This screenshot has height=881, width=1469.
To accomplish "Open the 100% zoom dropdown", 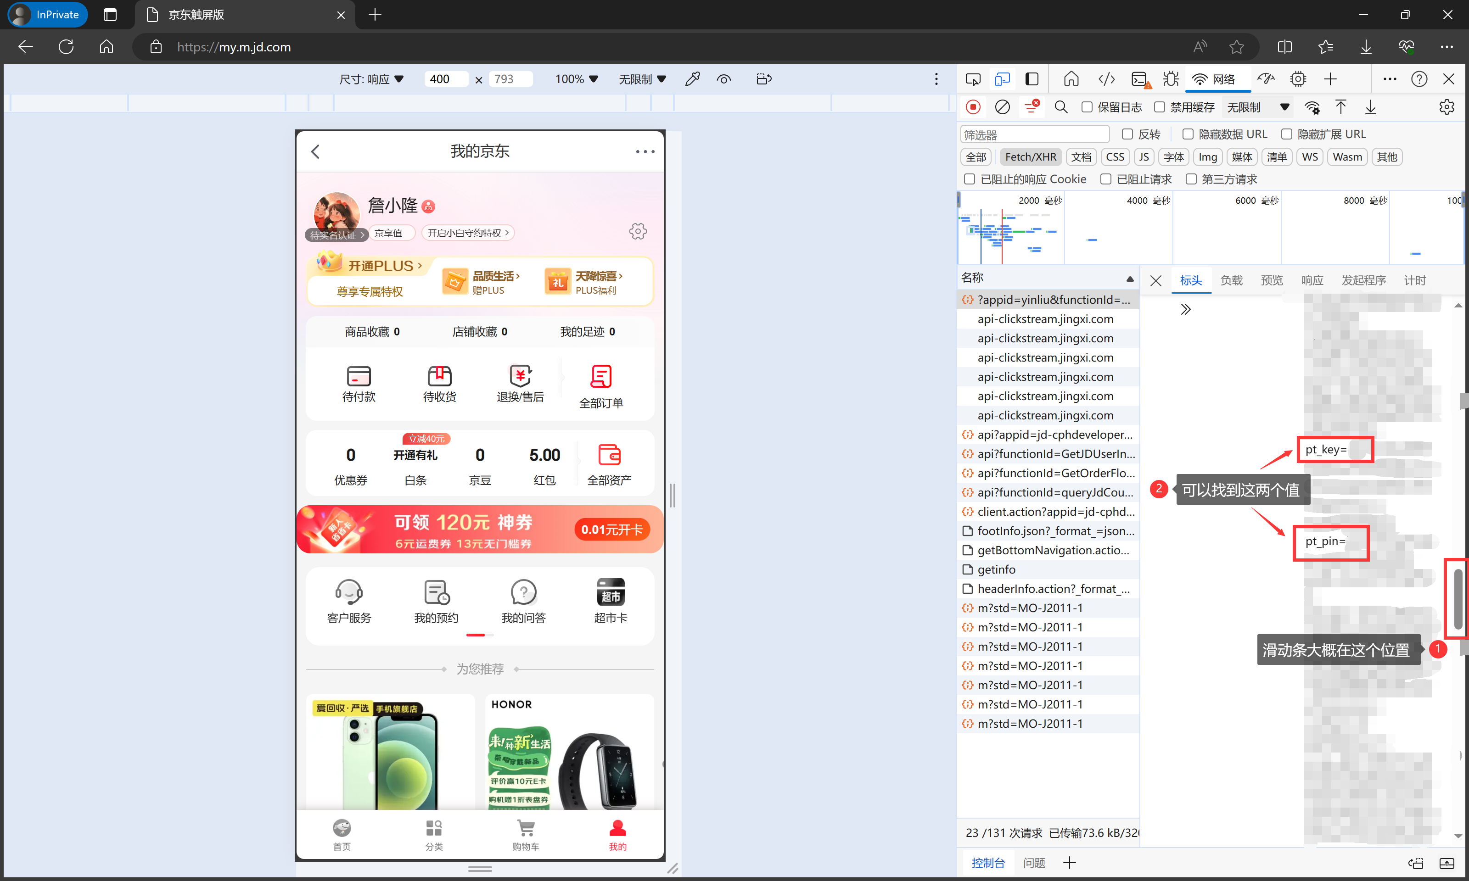I will pyautogui.click(x=576, y=79).
